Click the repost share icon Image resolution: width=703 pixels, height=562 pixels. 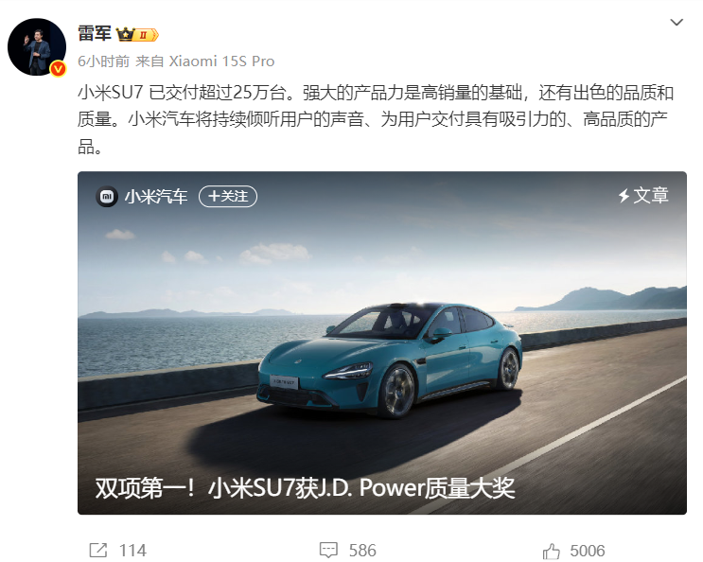pos(98,550)
